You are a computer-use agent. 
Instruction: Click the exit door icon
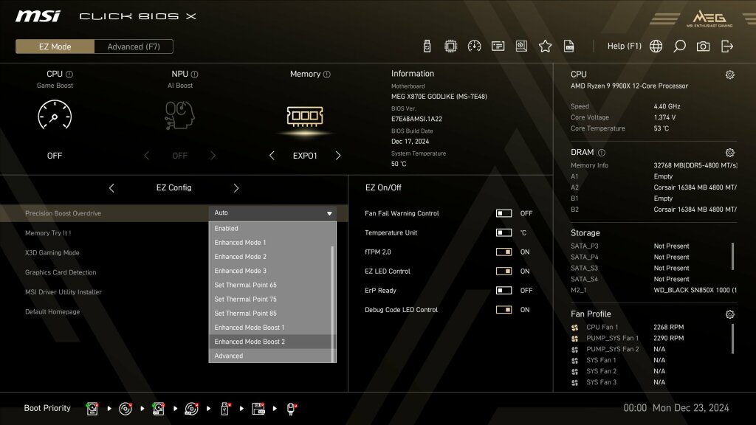(727, 46)
